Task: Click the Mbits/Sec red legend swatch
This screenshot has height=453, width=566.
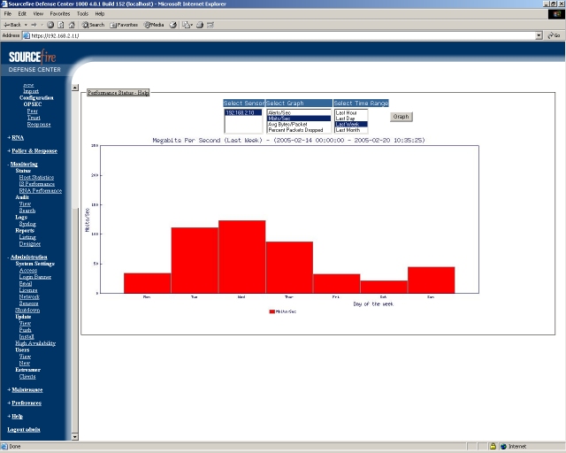Action: click(x=272, y=311)
